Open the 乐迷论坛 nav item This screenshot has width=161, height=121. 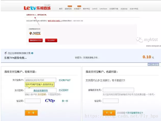pyautogui.click(x=124, y=9)
